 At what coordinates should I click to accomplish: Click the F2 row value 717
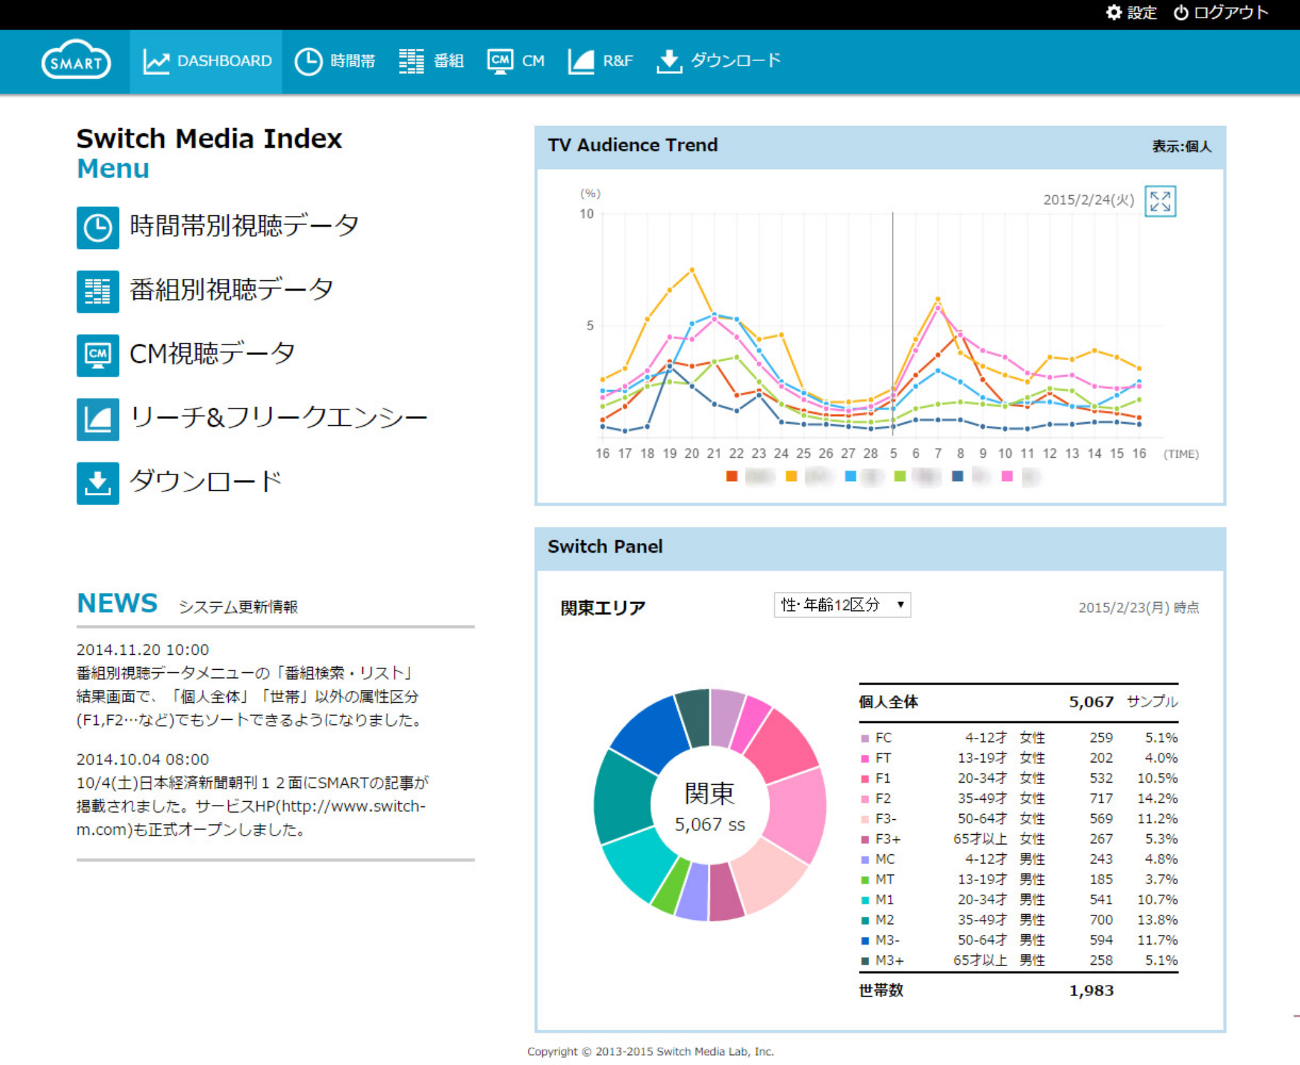pos(1101,798)
